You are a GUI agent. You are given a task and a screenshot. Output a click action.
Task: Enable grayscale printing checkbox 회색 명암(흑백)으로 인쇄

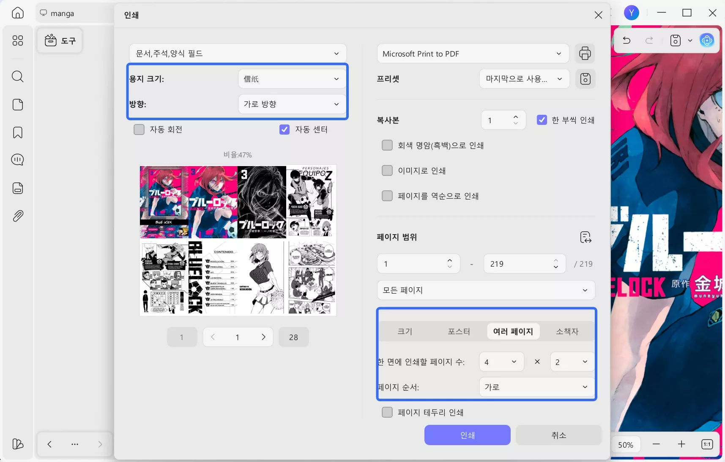387,145
